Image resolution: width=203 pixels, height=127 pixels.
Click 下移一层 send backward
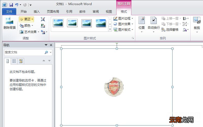[x=171, y=24]
